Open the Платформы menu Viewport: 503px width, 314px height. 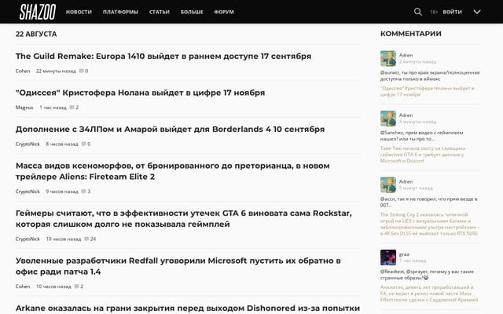point(120,12)
